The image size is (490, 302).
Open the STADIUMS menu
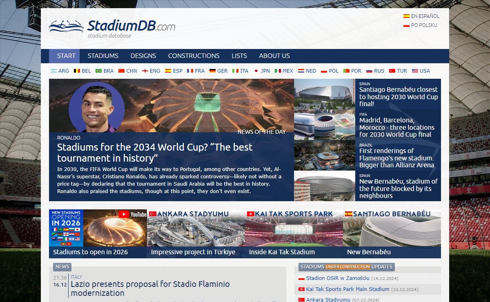tap(103, 56)
